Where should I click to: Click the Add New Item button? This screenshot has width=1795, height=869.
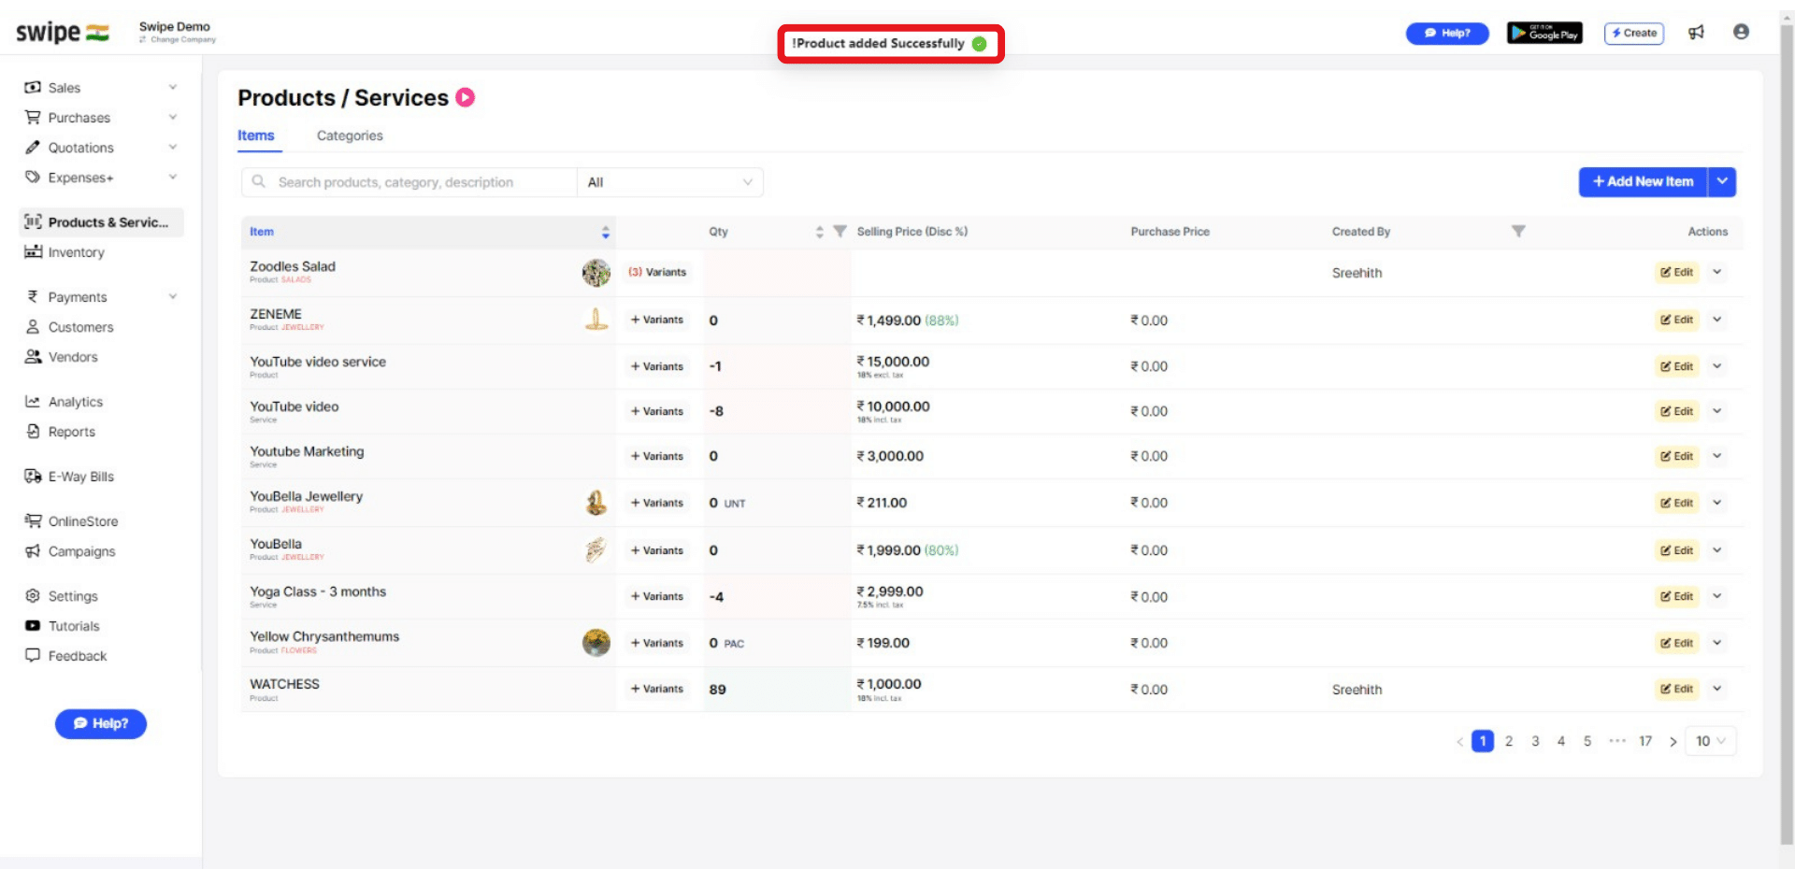[x=1643, y=181]
